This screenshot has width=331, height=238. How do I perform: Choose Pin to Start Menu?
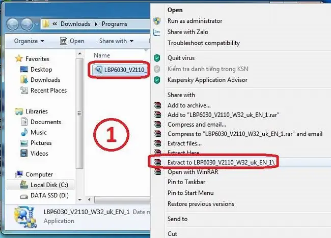pyautogui.click(x=190, y=193)
